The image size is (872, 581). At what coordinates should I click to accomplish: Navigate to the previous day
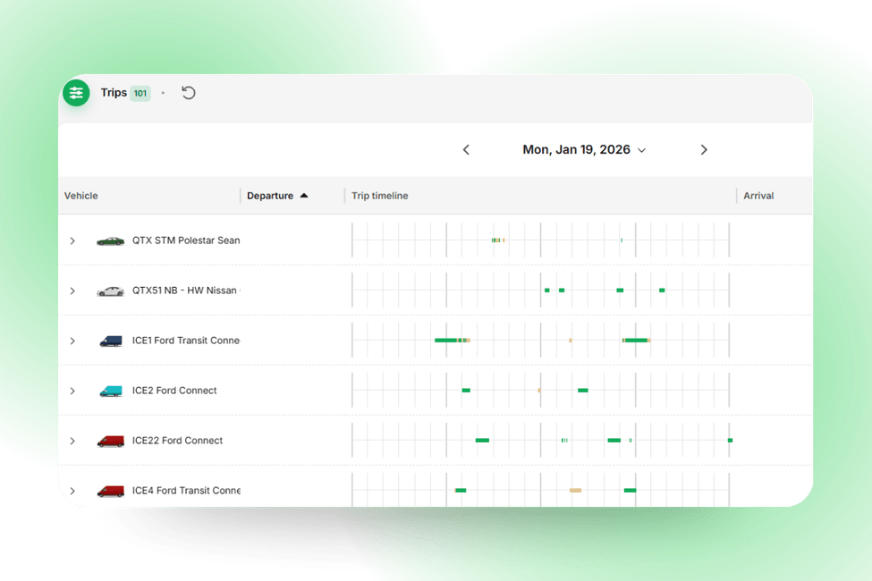pyautogui.click(x=466, y=149)
